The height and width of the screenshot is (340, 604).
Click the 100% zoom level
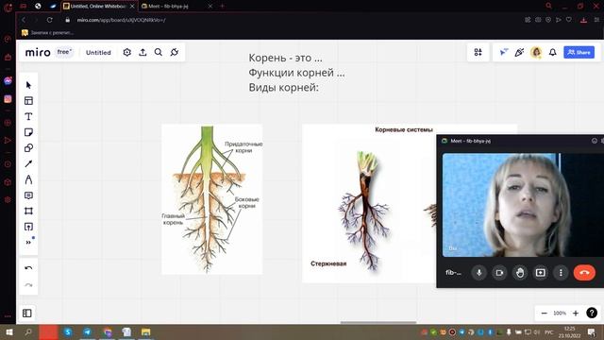pyautogui.click(x=560, y=313)
